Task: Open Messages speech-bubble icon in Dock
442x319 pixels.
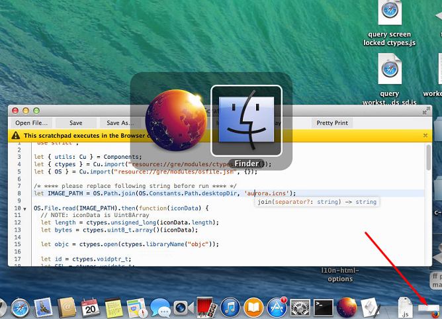Action: 160,308
